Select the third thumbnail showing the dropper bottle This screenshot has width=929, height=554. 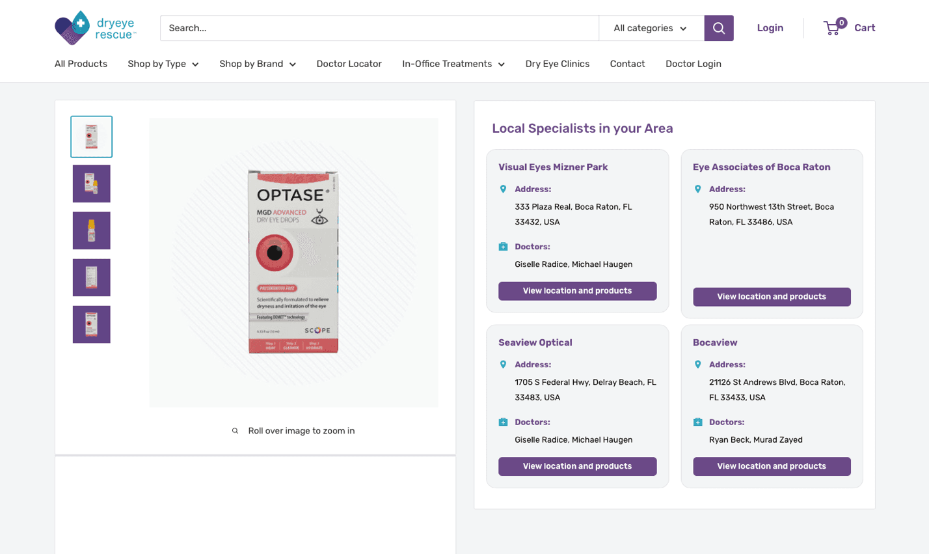pyautogui.click(x=92, y=230)
